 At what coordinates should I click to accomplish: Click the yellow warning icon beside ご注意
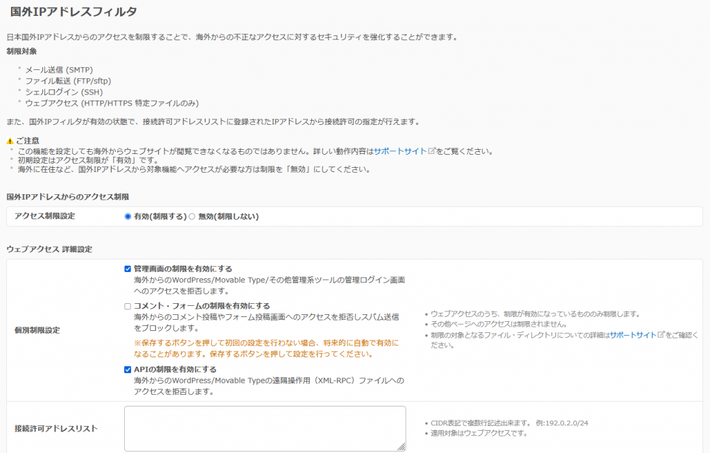pos(10,141)
